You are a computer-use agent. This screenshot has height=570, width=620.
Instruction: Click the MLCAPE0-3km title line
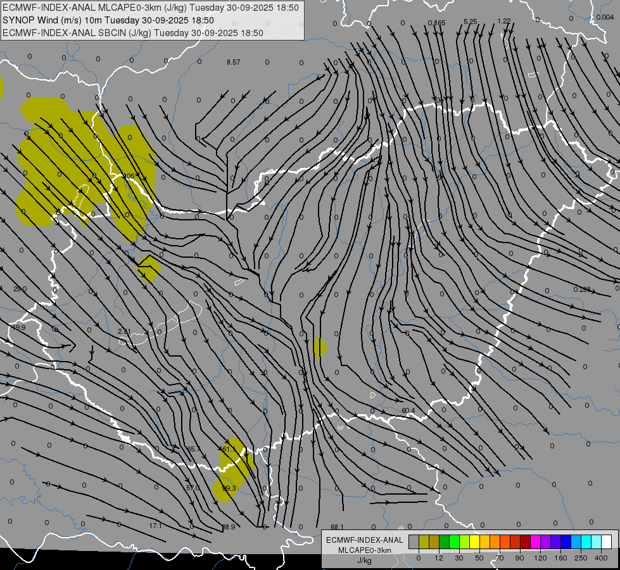click(151, 8)
